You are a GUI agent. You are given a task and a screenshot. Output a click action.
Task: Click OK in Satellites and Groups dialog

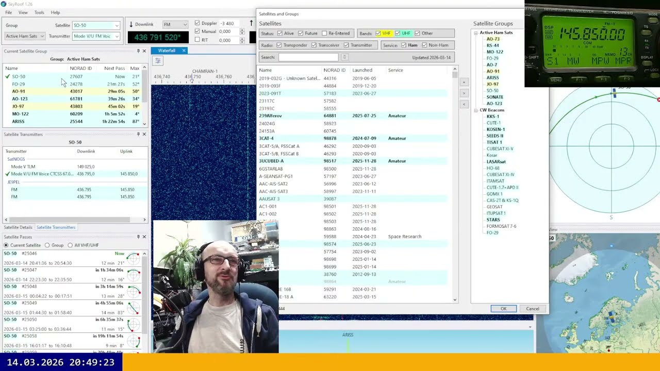(503, 309)
